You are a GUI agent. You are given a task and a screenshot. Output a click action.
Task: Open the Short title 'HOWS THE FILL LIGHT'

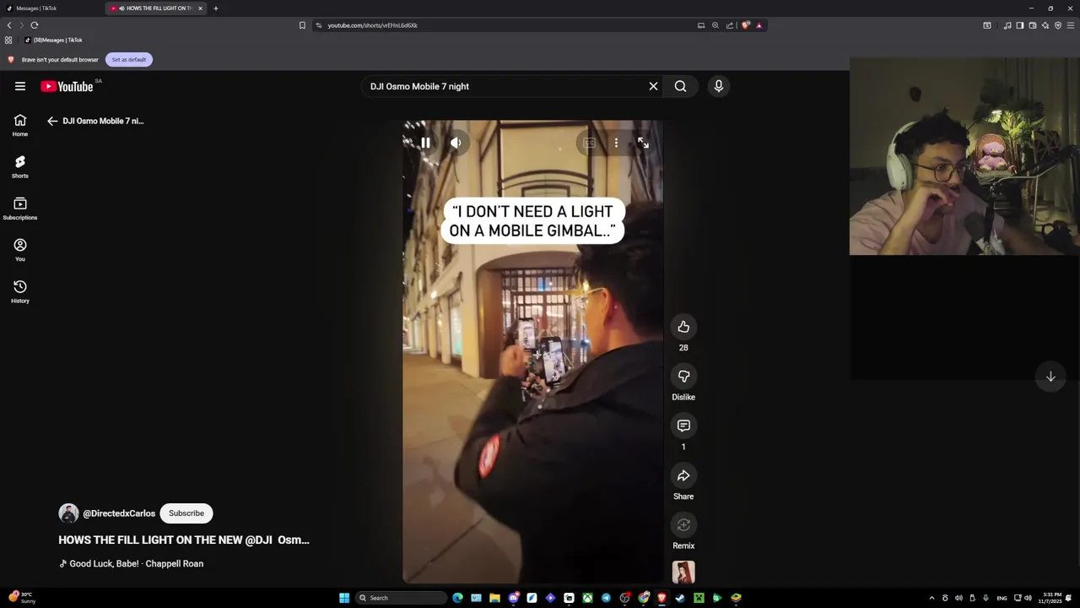pyautogui.click(x=184, y=540)
